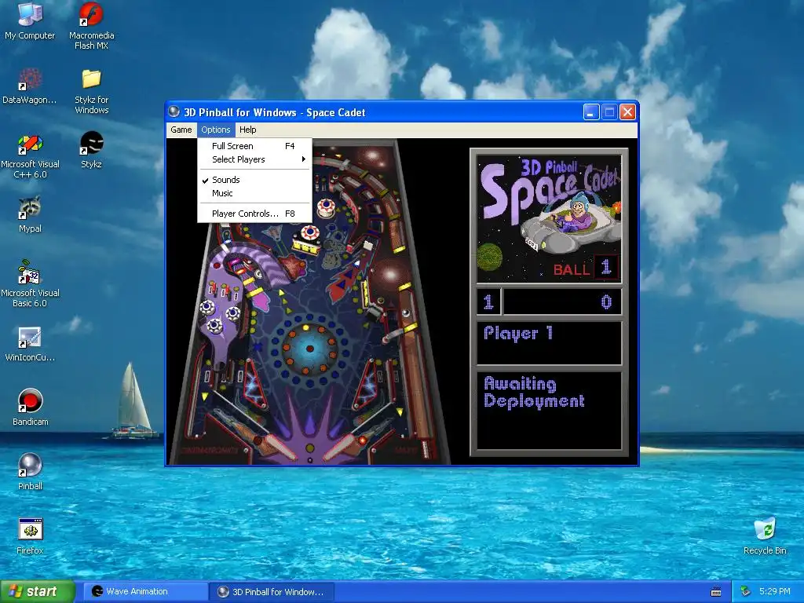The height and width of the screenshot is (603, 804).
Task: Select the WinIconCu... desktop icon
Action: 30,344
